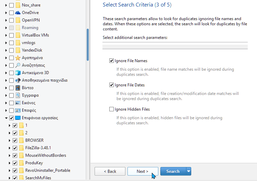Uncheck Ignore File Dates option
This screenshot has width=257, height=181.
111,85
